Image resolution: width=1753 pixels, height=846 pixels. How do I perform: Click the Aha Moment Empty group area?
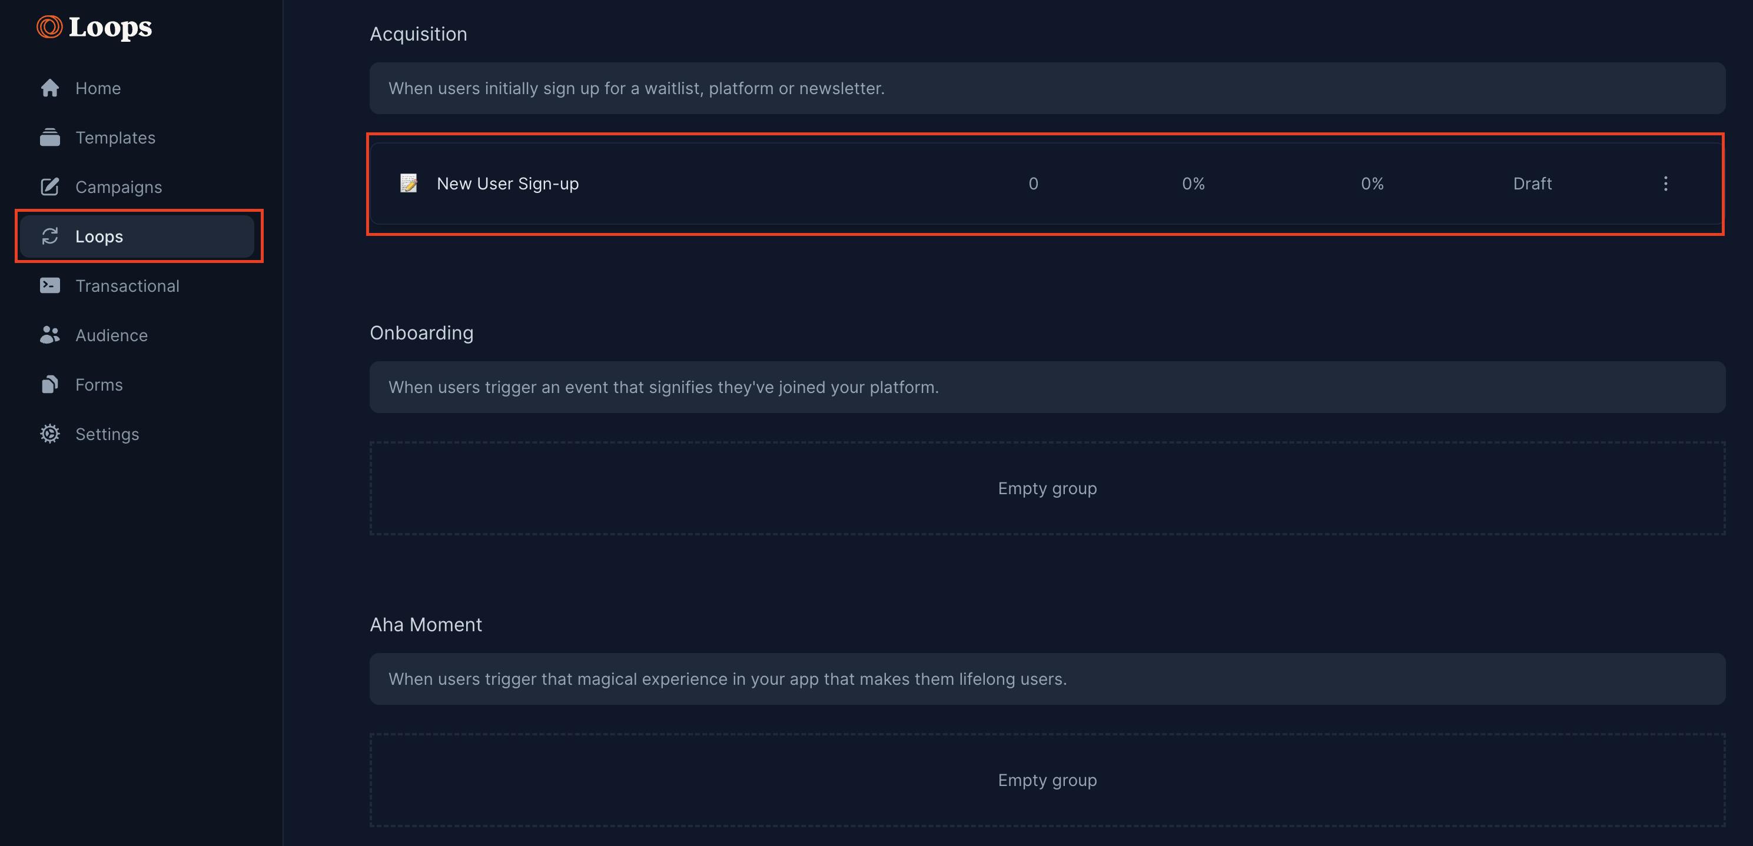coord(1047,780)
